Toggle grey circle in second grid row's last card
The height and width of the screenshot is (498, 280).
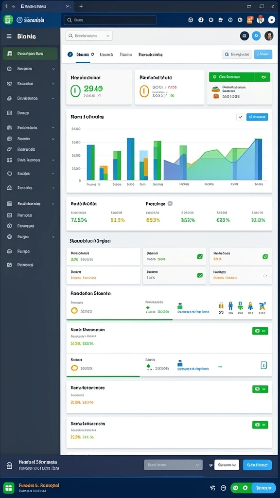point(265,276)
